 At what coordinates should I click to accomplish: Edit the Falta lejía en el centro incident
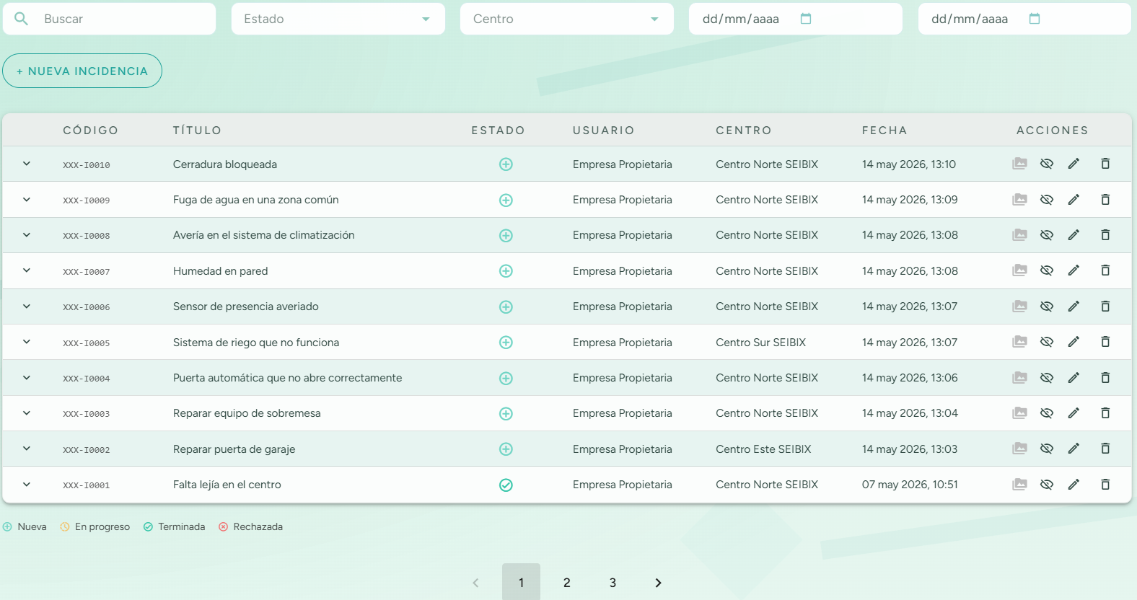pyautogui.click(x=1074, y=485)
